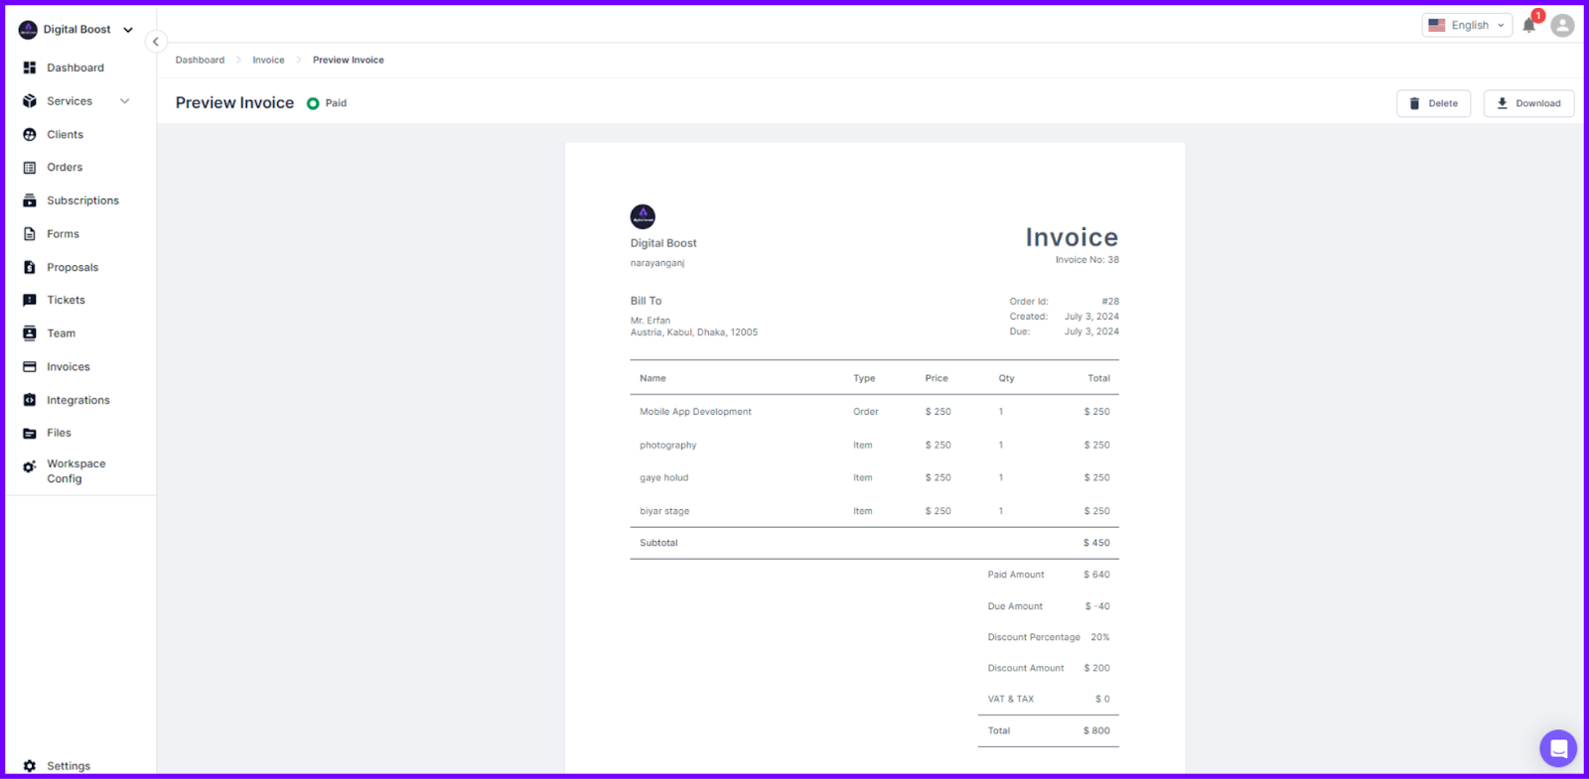Click the Settings gear icon
1589x779 pixels.
(x=30, y=766)
